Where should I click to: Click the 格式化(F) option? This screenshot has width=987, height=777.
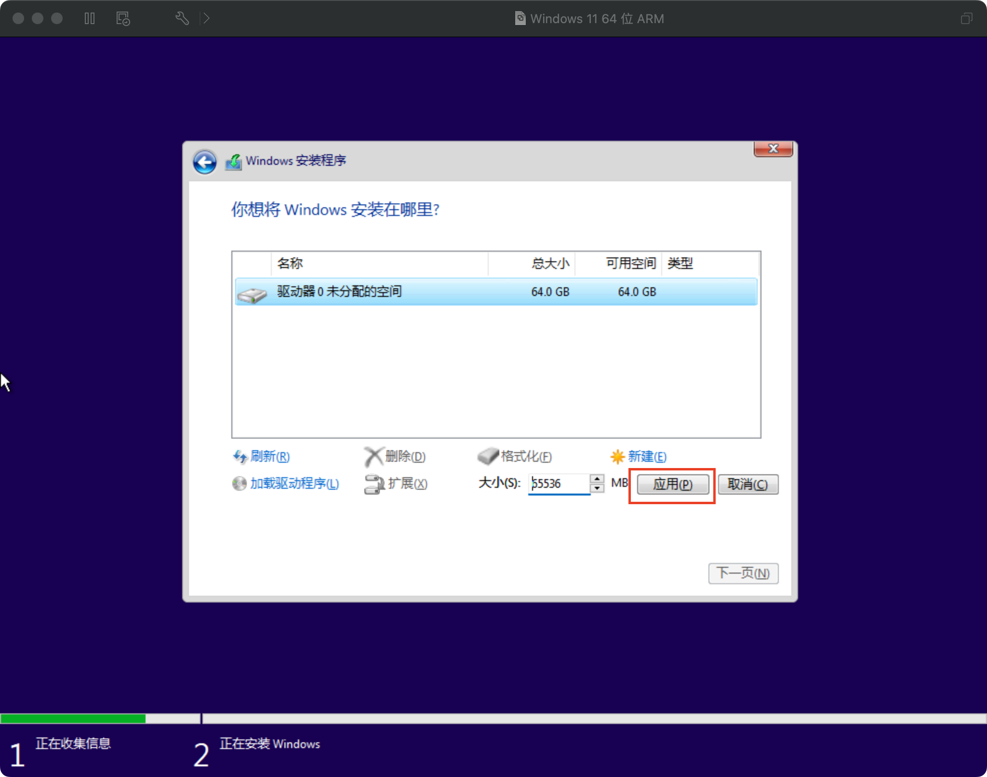526,456
